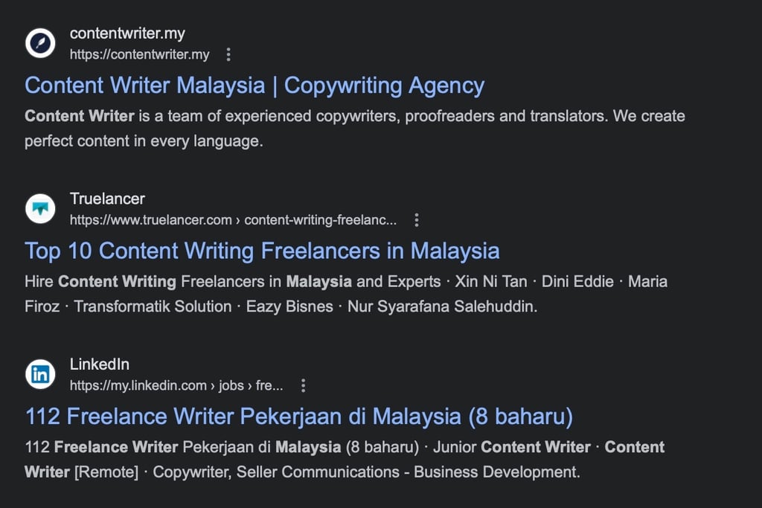Click the Truelancer site favicon
Viewport: 762px width, 508px height.
coord(40,208)
